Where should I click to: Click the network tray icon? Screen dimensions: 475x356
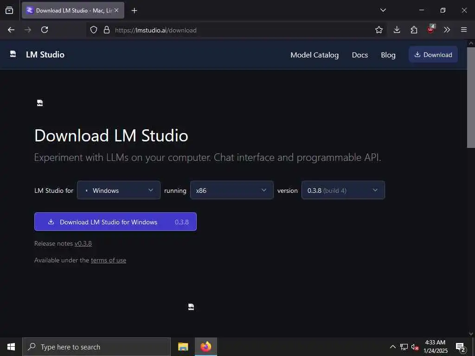404,347
